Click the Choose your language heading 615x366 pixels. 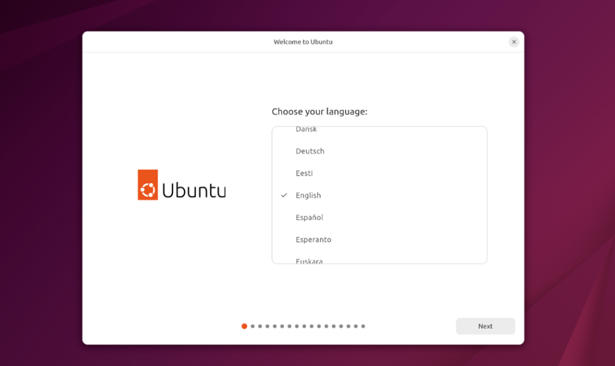pyautogui.click(x=319, y=112)
